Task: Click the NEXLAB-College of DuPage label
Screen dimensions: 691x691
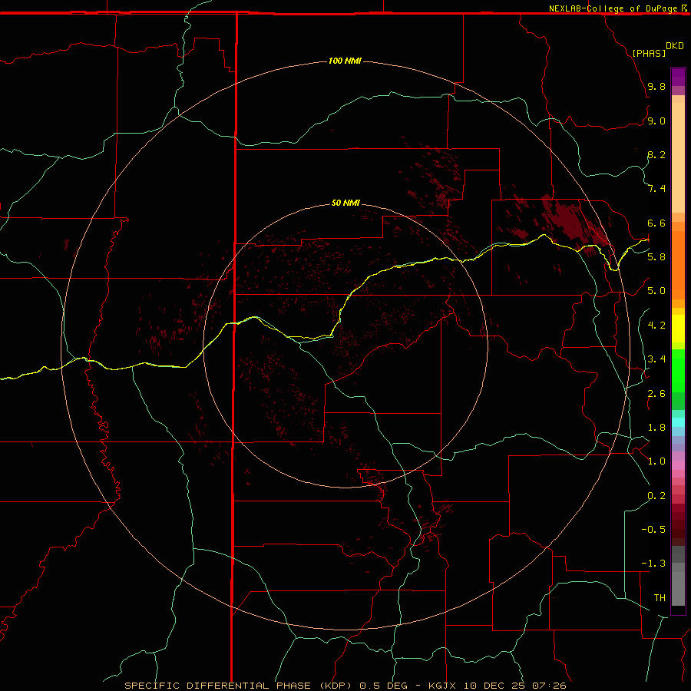Action: (x=613, y=8)
